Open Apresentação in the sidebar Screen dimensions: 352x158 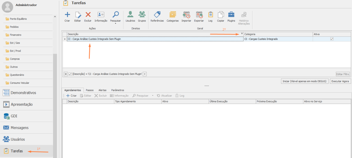click(x=26, y=104)
